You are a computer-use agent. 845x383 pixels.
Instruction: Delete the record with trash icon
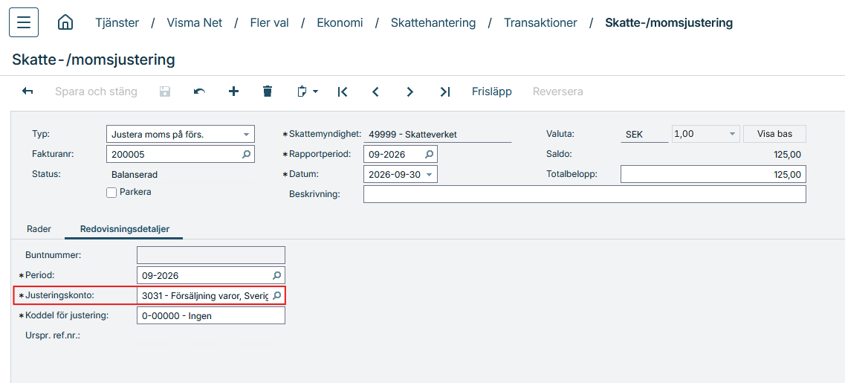(268, 91)
